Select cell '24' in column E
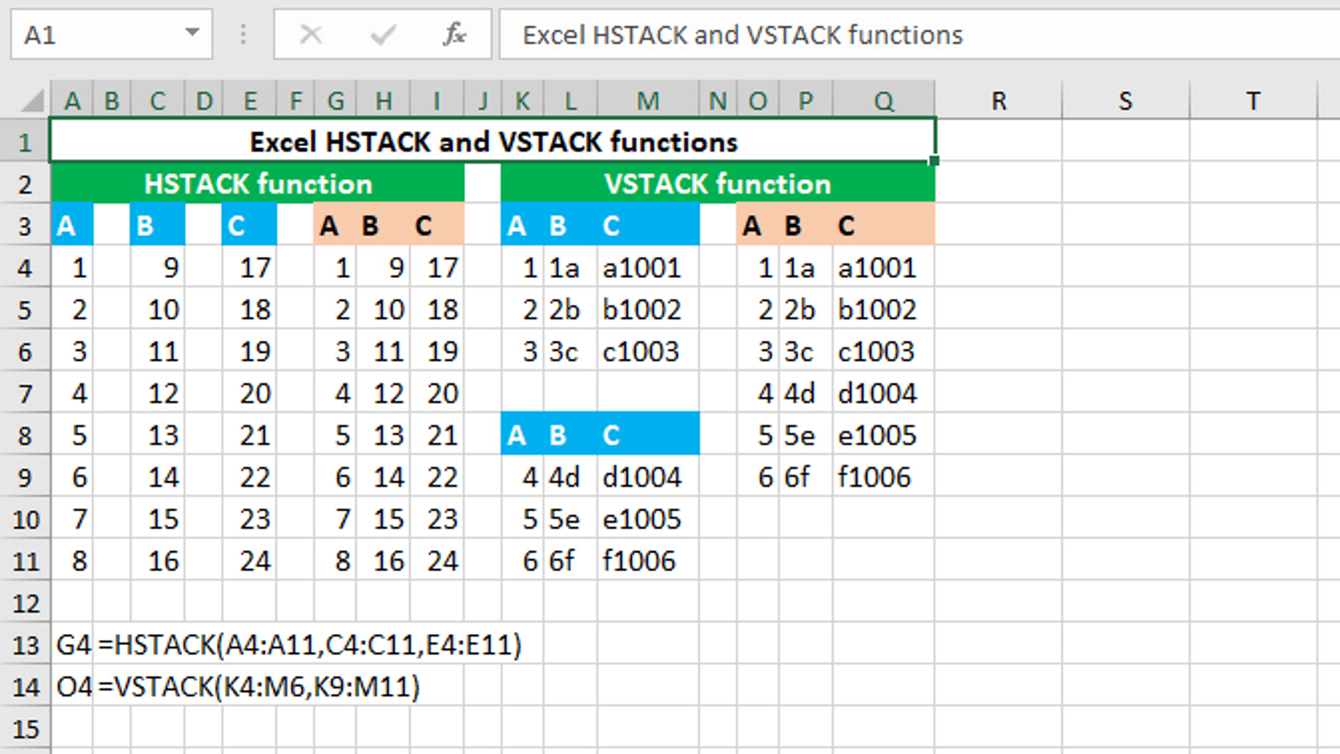Viewport: 1340px width, 754px height. tap(249, 561)
